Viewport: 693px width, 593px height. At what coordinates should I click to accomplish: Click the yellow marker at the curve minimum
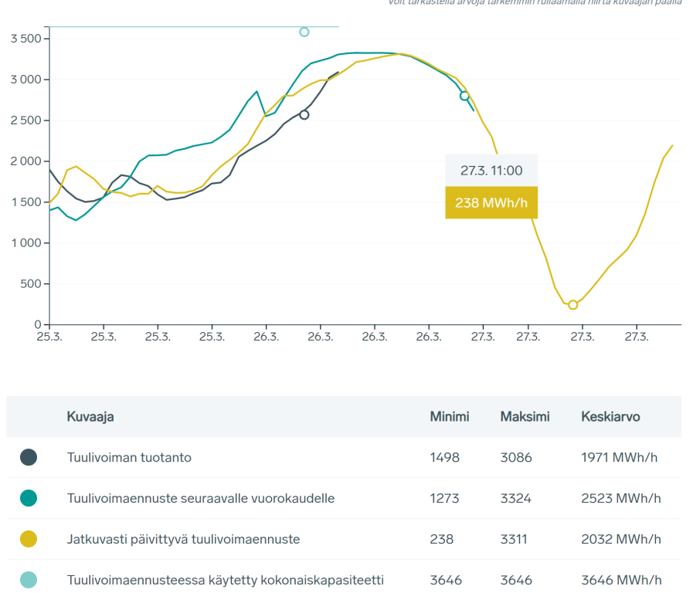pyautogui.click(x=572, y=305)
